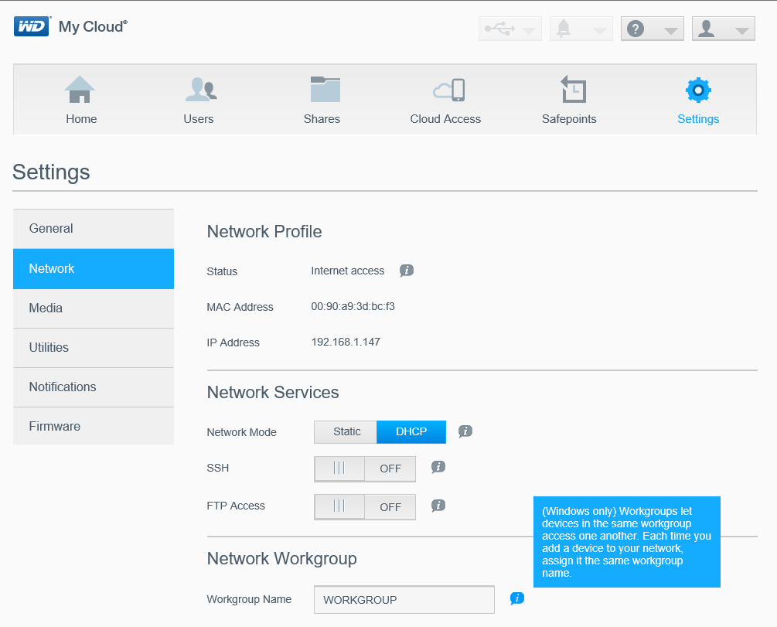Click the Workgroup Name label
The height and width of the screenshot is (627, 777).
pos(249,599)
